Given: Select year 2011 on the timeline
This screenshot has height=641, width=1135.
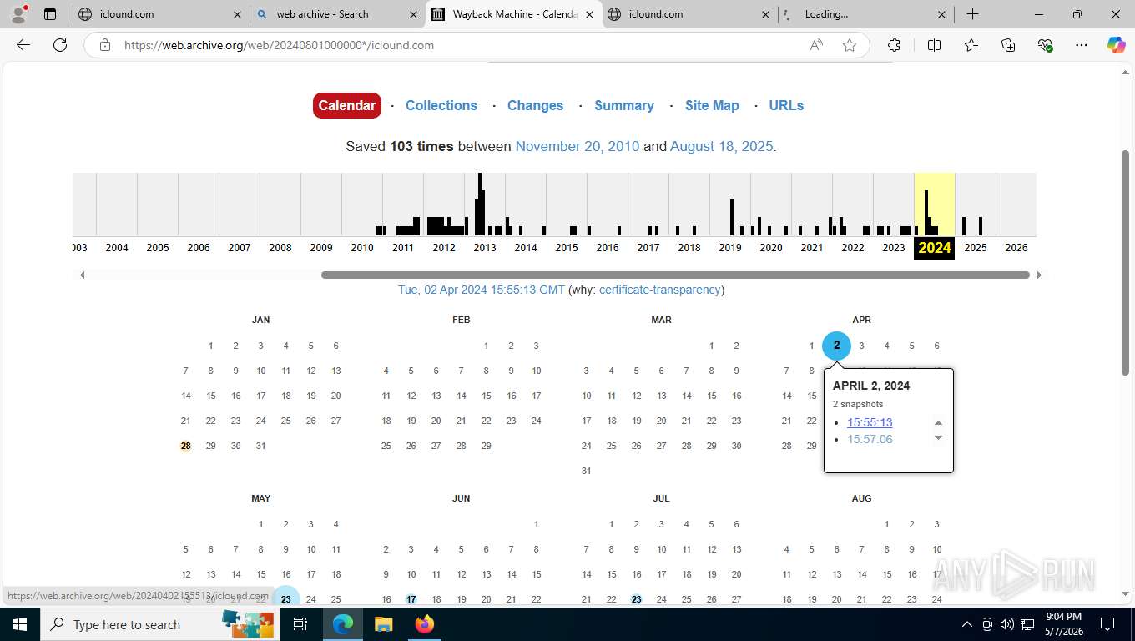Looking at the screenshot, I should coord(403,247).
